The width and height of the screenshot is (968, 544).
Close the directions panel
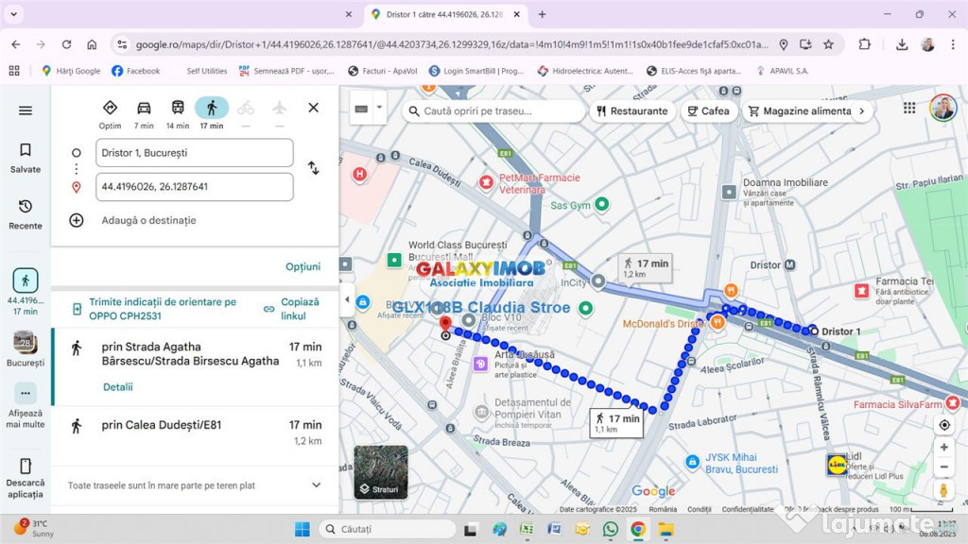tap(314, 108)
